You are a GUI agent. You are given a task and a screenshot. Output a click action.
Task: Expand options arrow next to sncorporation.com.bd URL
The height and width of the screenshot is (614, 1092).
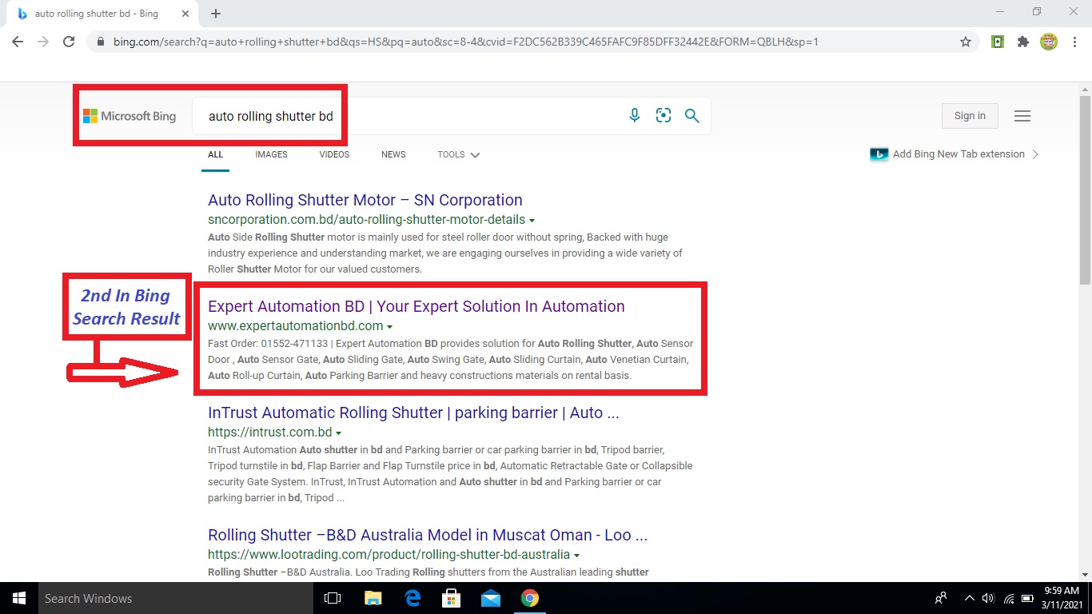(x=532, y=220)
